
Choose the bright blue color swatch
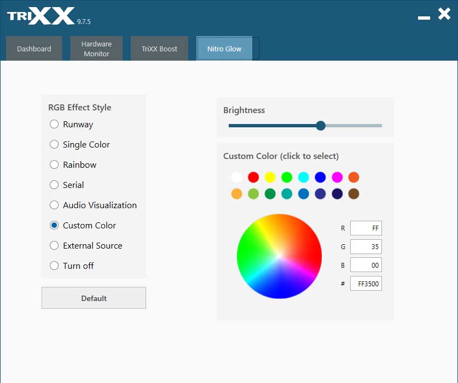(321, 177)
